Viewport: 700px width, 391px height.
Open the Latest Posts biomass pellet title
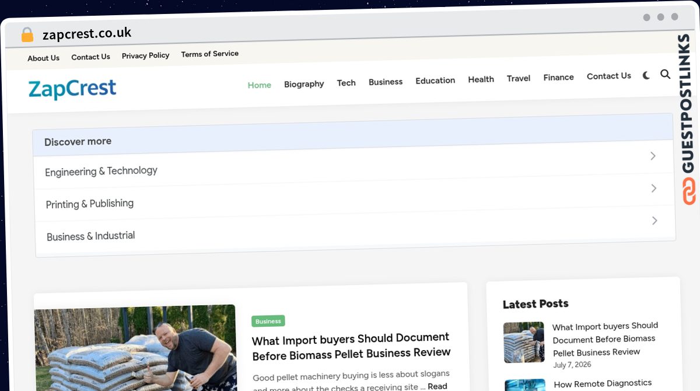605,339
